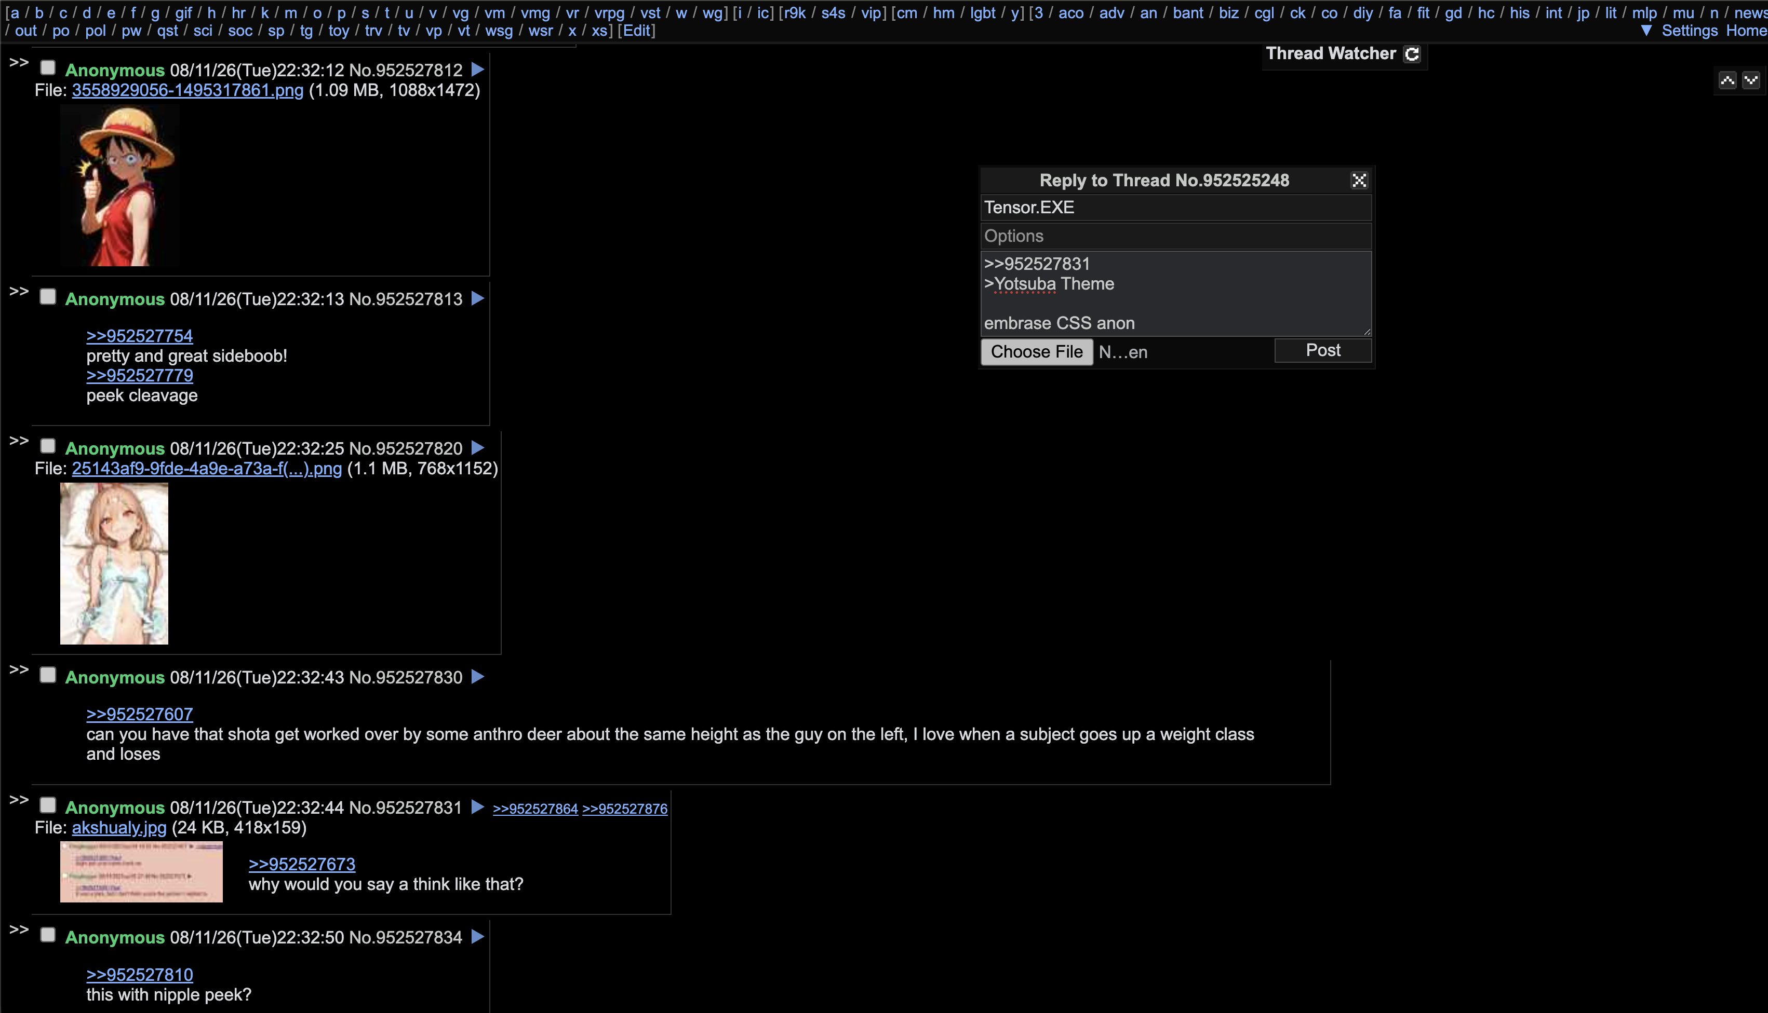Follow quote link >>952527754

[139, 336]
